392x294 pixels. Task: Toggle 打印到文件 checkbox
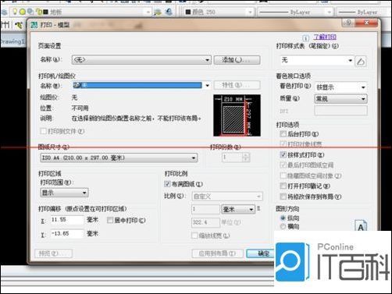point(43,131)
